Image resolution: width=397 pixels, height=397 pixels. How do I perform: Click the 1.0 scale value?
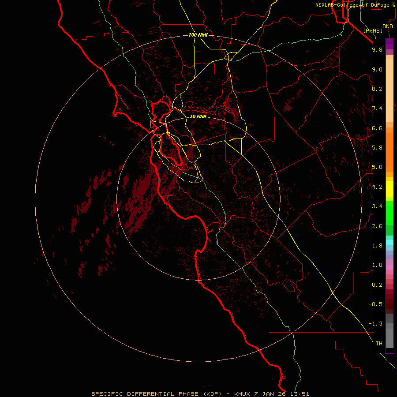pyautogui.click(x=377, y=265)
